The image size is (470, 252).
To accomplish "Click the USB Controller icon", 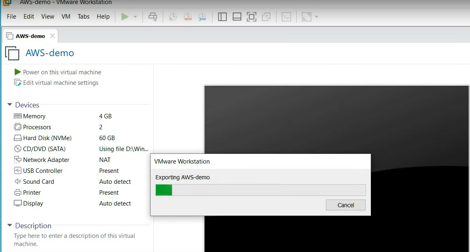I will 18,171.
